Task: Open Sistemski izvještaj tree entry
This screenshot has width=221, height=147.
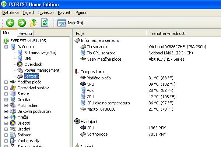Action: [x=40, y=53]
